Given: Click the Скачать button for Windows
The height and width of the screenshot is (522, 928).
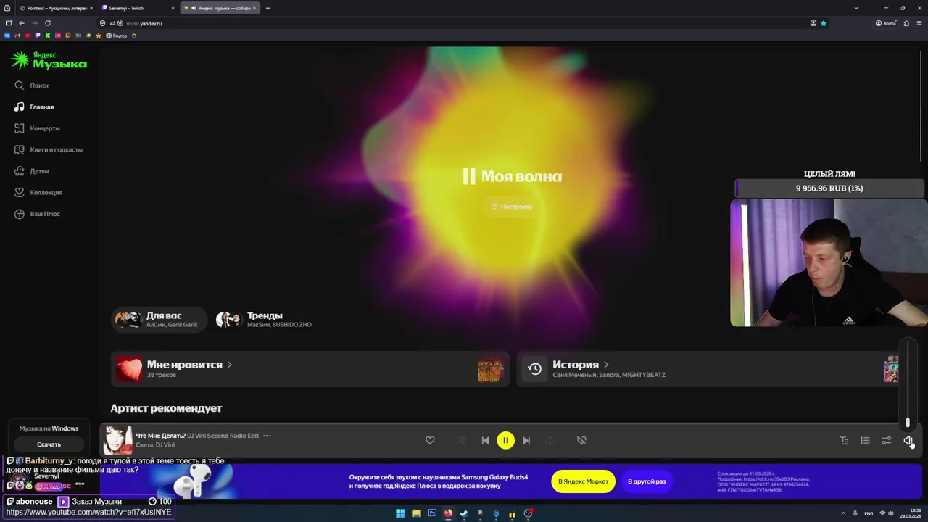Looking at the screenshot, I should [x=49, y=444].
